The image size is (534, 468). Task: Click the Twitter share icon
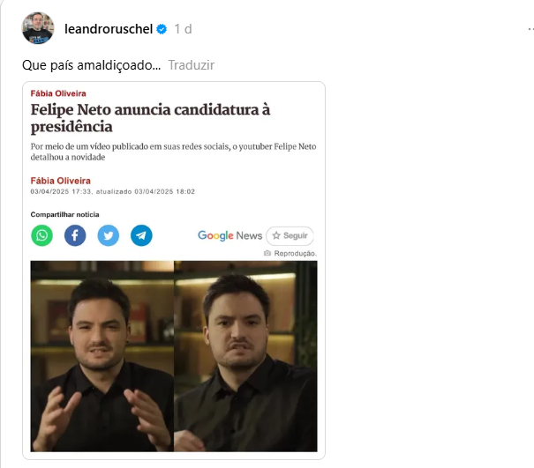coord(109,235)
